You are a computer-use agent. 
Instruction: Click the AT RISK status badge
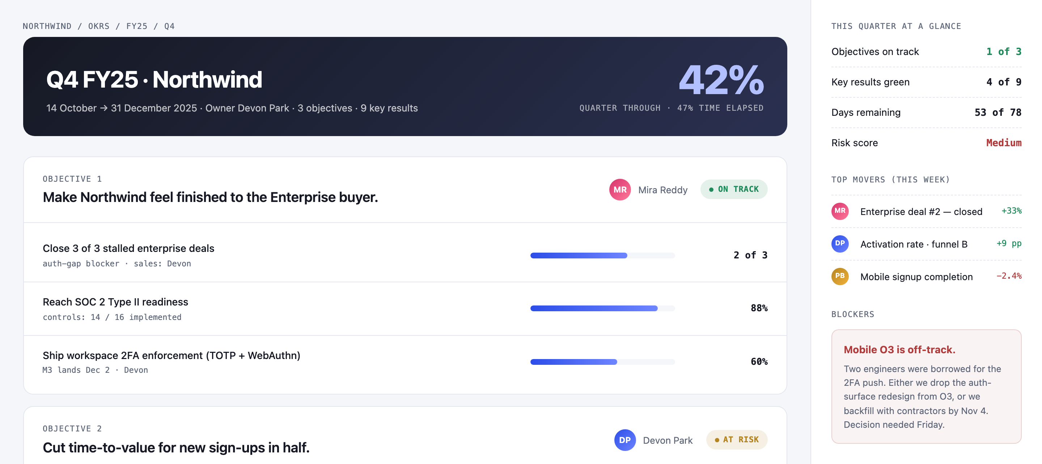click(737, 439)
